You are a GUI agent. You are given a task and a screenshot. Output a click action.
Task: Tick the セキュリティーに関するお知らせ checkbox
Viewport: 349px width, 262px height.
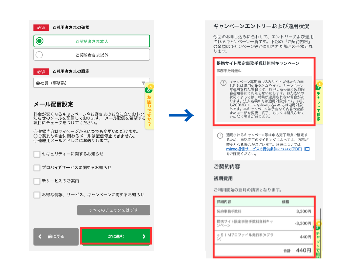(x=37, y=154)
